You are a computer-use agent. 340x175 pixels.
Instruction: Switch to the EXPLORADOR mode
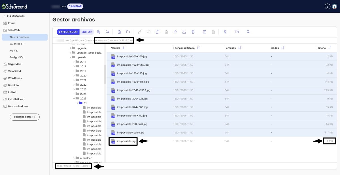tap(68, 32)
